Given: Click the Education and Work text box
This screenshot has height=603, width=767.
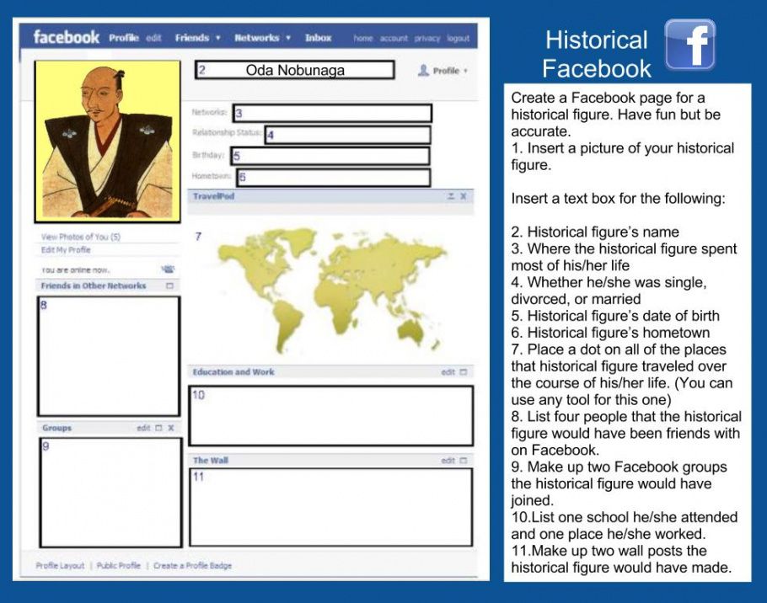Looking at the screenshot, I should [331, 415].
